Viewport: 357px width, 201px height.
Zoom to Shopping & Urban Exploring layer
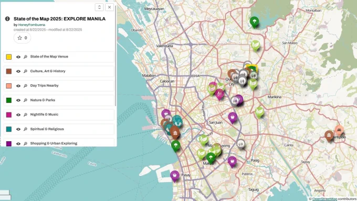pyautogui.click(x=25, y=144)
